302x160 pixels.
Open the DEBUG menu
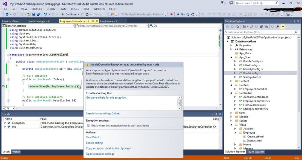click(51, 9)
